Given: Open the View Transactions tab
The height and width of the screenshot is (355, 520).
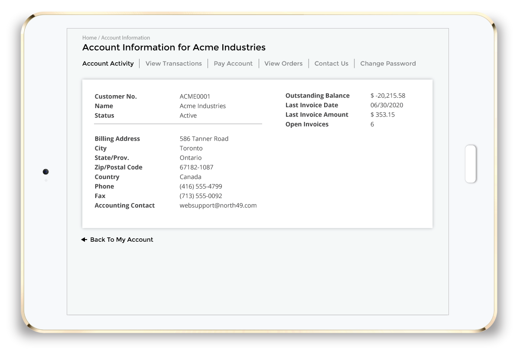Looking at the screenshot, I should 174,64.
